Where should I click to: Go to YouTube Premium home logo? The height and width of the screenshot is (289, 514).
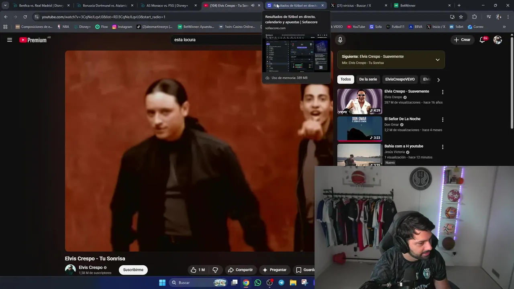pyautogui.click(x=33, y=40)
